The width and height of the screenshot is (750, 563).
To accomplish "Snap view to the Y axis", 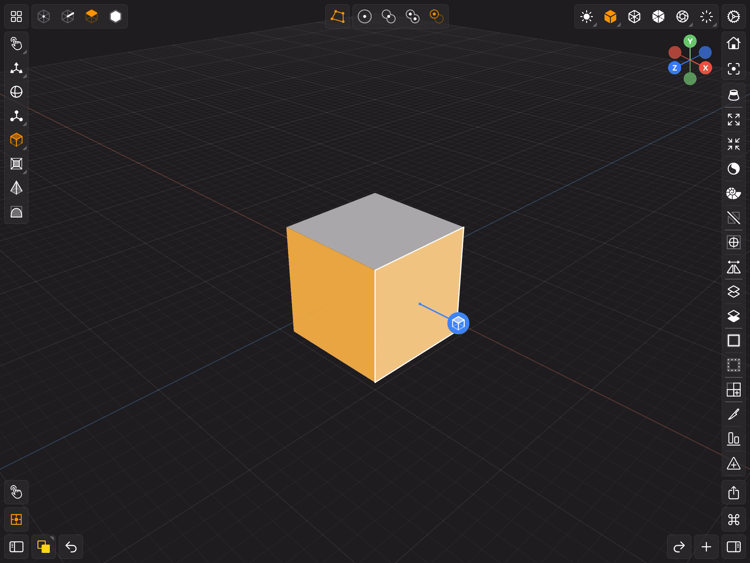I will click(x=690, y=41).
